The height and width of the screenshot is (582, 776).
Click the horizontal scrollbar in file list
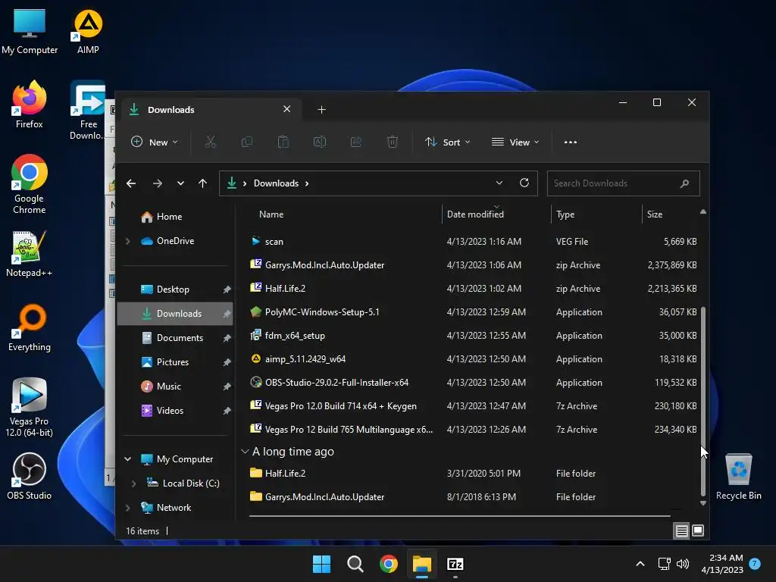click(460, 516)
